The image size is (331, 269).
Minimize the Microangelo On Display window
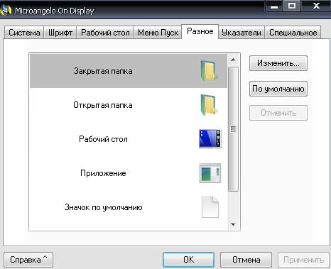(x=274, y=6)
